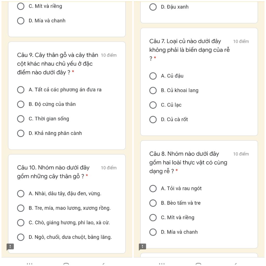The width and height of the screenshot is (266, 266).
Task: Mark "C. Củ lạc" as answer
Action: click(153, 105)
